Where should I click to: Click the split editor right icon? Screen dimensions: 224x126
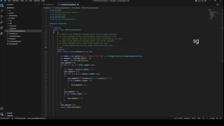coord(217,5)
